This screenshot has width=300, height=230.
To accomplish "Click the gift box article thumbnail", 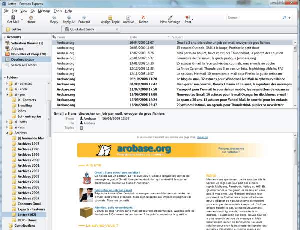I will click(x=87, y=178).
